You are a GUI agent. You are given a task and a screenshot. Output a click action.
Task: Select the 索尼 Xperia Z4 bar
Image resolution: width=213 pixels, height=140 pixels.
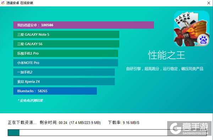tap(64, 82)
